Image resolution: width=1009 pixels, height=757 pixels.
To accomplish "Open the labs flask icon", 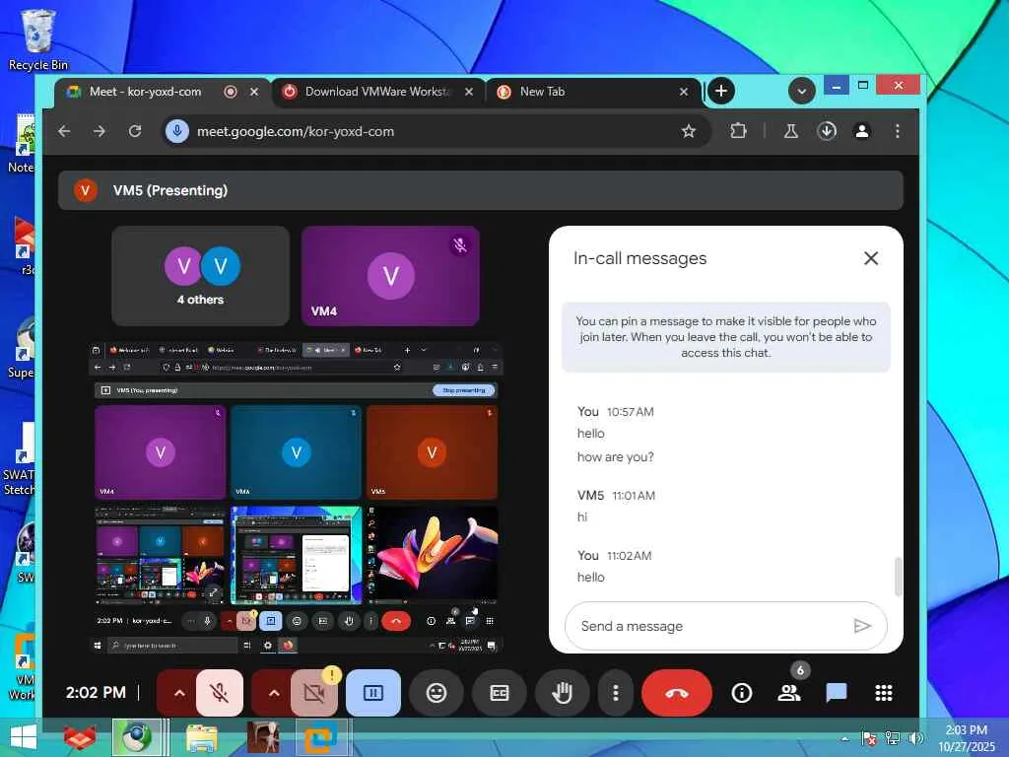I will point(791,131).
